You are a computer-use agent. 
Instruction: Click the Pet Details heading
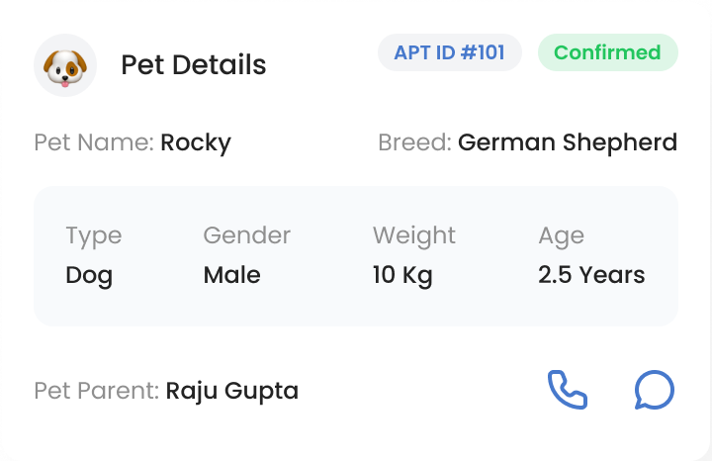(x=194, y=65)
